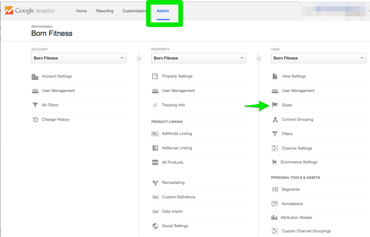370x237 pixels.
Task: Click the Channel Settings icon
Action: click(275, 148)
